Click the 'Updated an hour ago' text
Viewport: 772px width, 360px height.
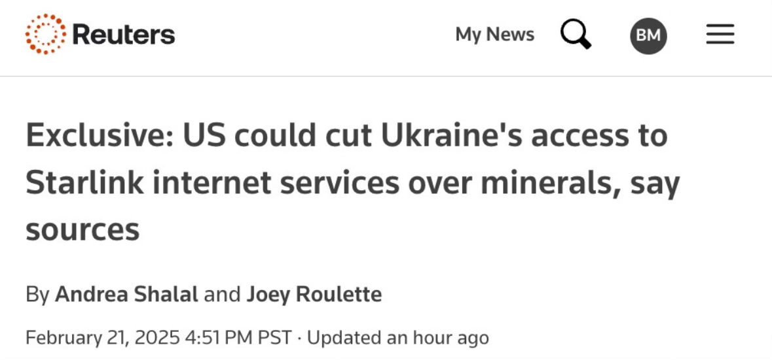click(x=398, y=338)
